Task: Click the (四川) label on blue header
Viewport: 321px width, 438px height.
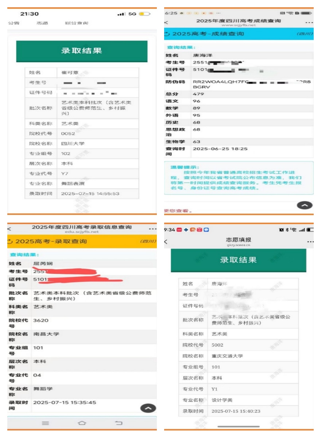Action: 305,34
